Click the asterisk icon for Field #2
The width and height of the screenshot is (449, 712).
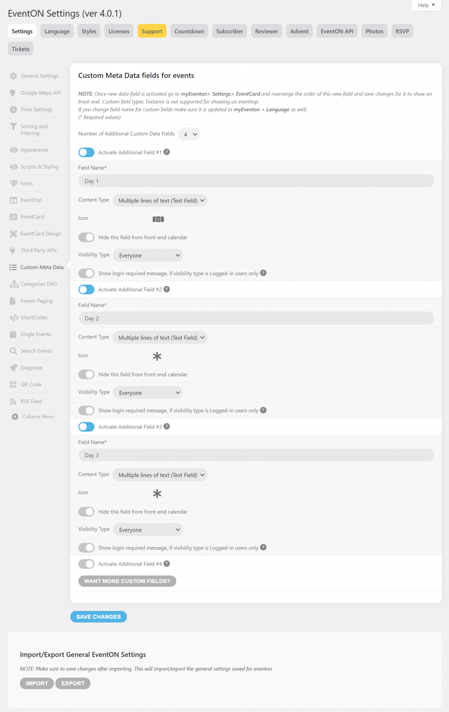coord(157,356)
